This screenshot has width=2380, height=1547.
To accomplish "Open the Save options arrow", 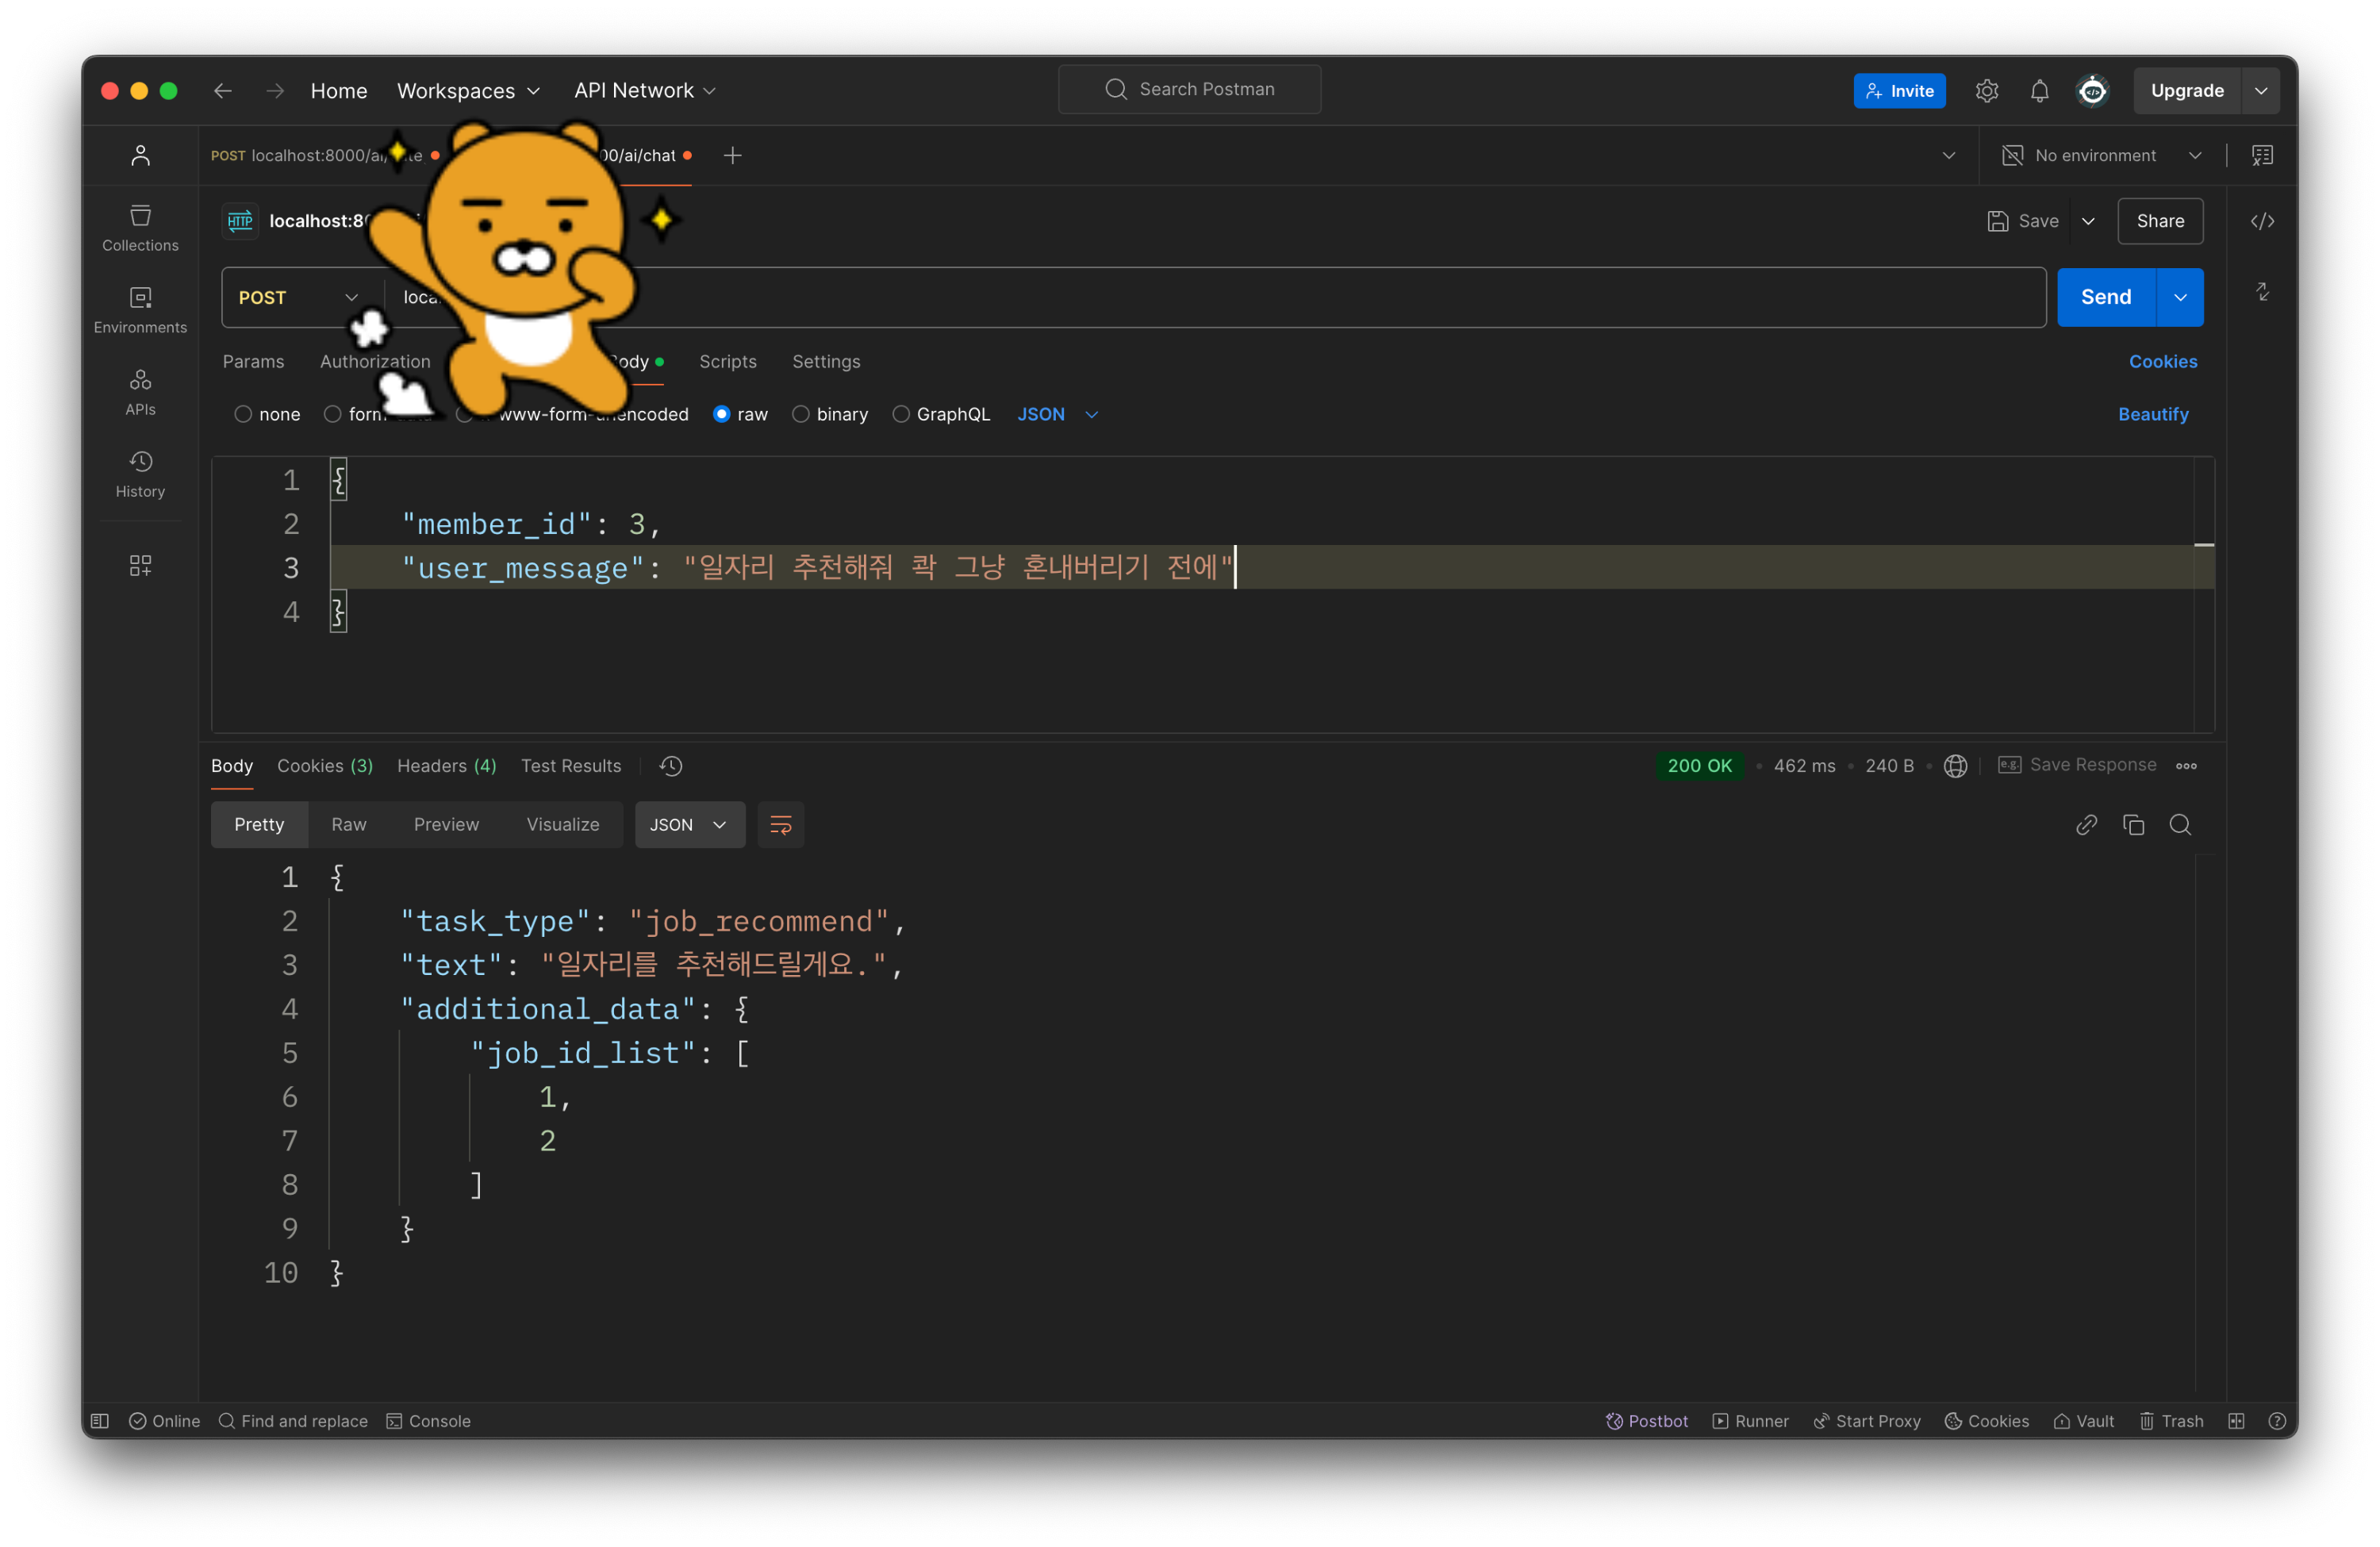I will [x=2089, y=221].
